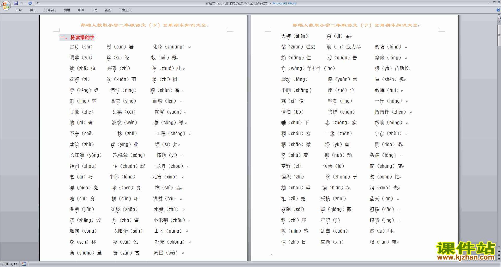
Task: Click the right page header title text
Action: coord(355,25)
